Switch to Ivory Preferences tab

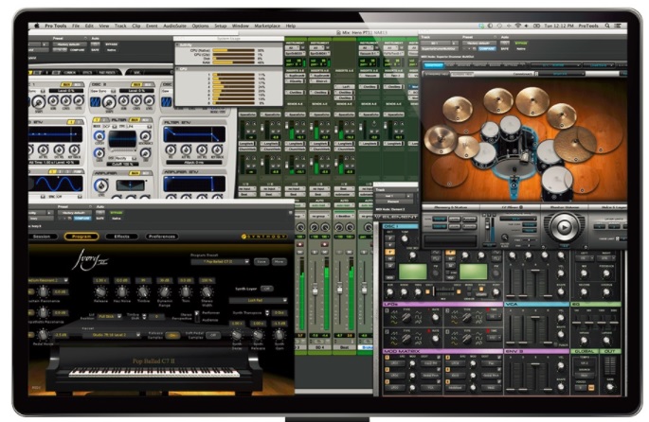click(x=162, y=237)
